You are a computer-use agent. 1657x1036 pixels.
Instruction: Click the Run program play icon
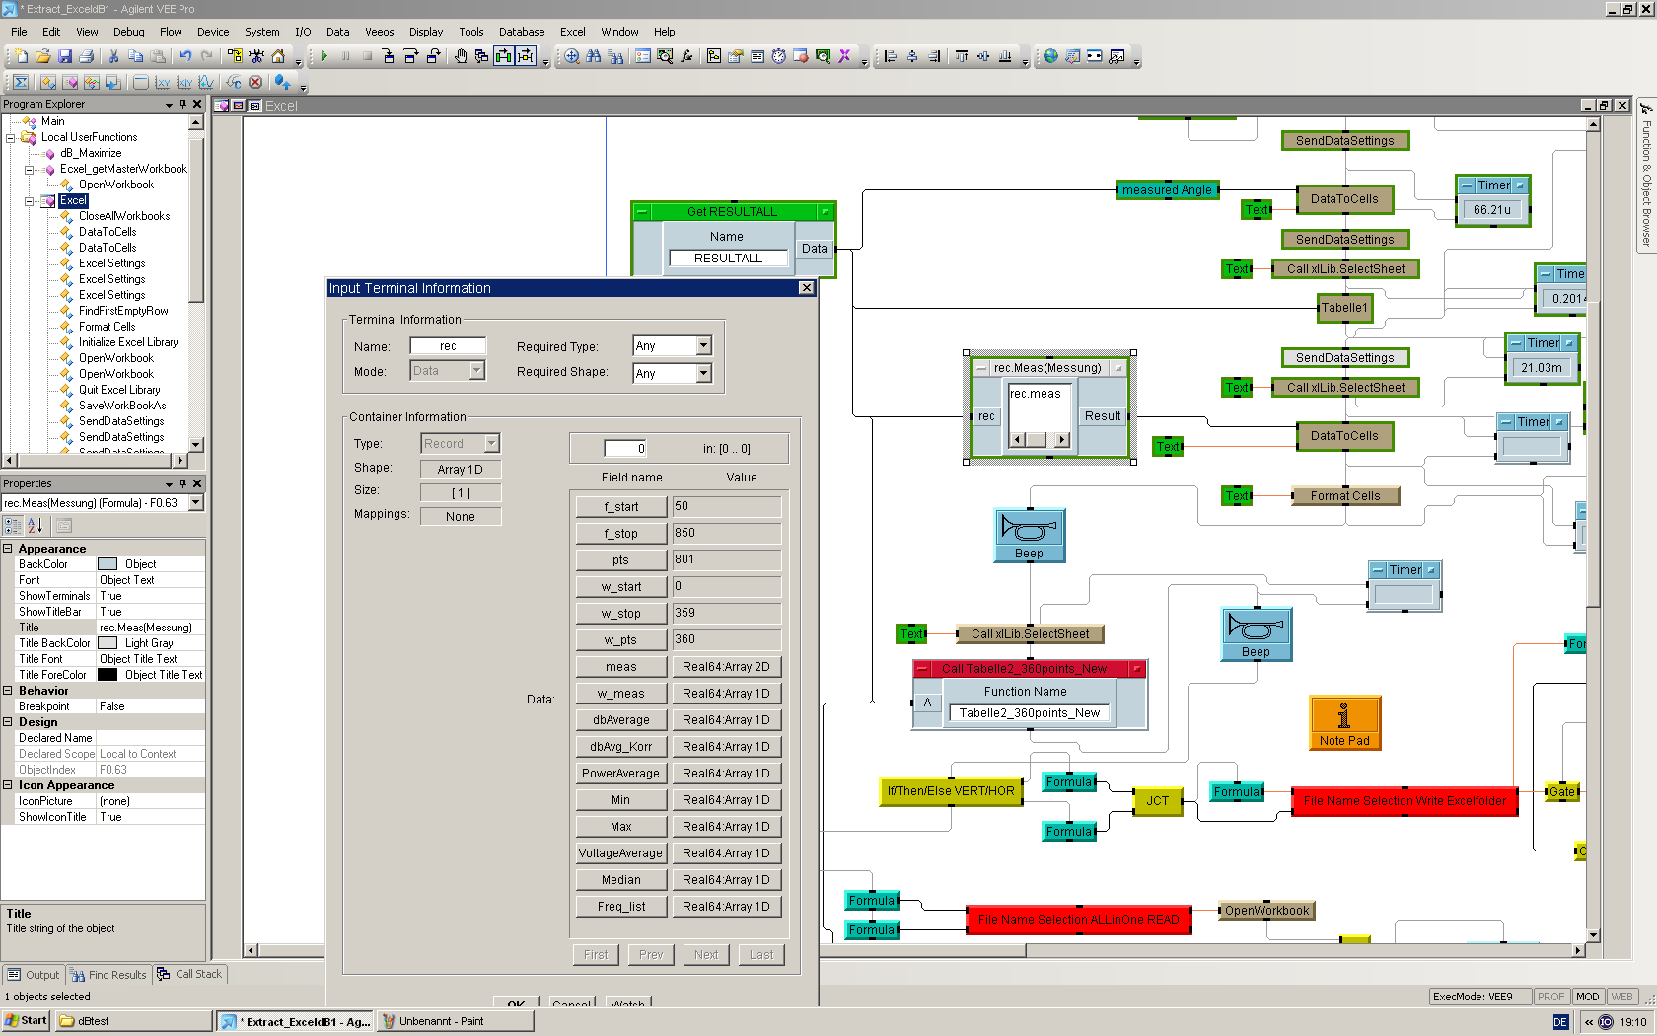(x=324, y=56)
